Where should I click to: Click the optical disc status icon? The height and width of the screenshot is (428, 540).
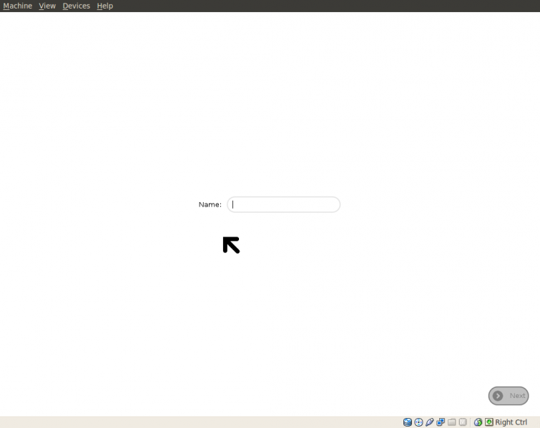418,422
